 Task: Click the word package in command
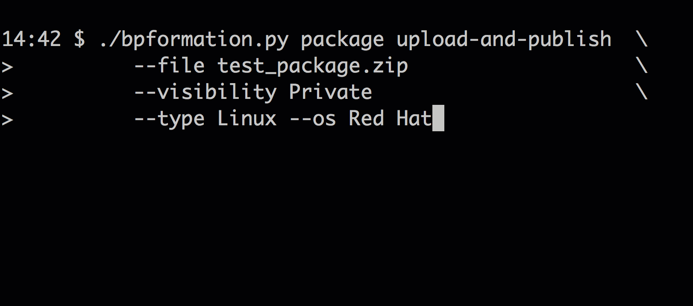342,40
